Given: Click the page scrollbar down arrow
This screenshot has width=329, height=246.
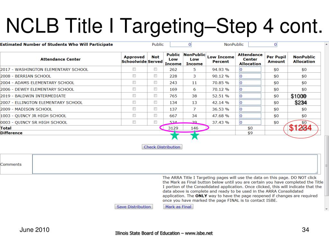Looking at the screenshot, I should (326, 209).
